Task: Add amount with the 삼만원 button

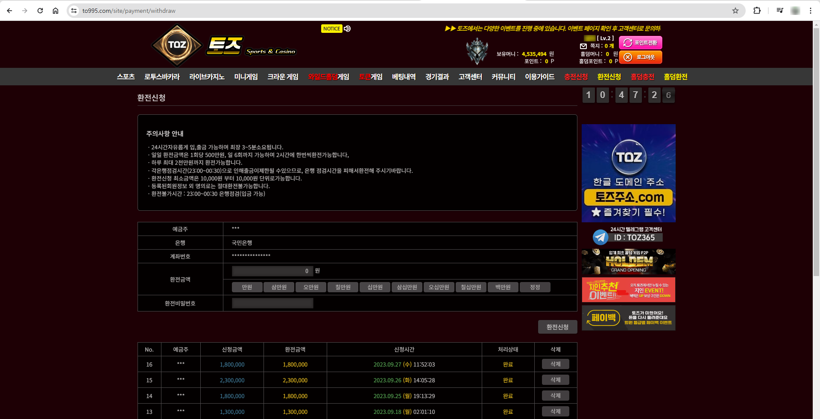Action: [x=279, y=287]
